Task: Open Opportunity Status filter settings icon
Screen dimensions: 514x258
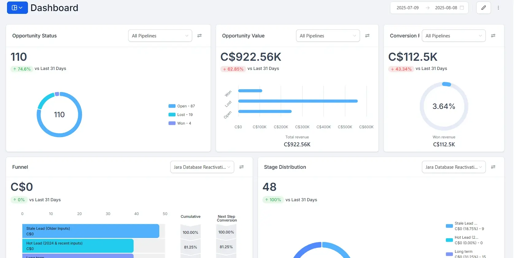Action: [x=199, y=36]
